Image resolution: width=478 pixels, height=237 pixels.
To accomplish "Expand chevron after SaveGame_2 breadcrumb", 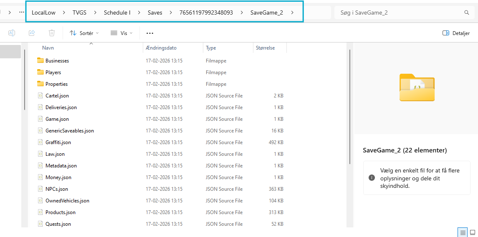I will pos(292,12).
